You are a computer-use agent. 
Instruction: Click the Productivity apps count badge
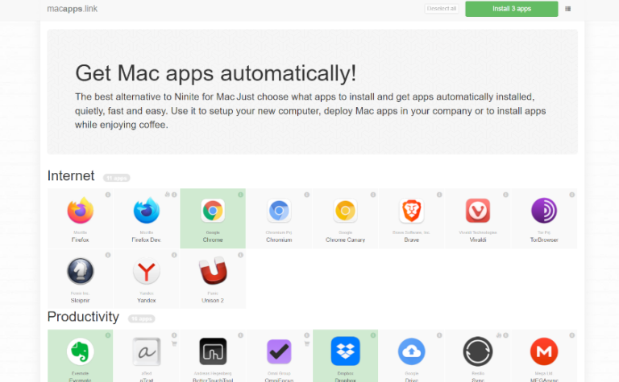tap(141, 318)
